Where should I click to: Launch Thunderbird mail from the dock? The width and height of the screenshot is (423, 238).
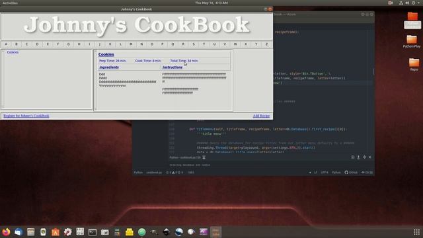tap(19, 232)
